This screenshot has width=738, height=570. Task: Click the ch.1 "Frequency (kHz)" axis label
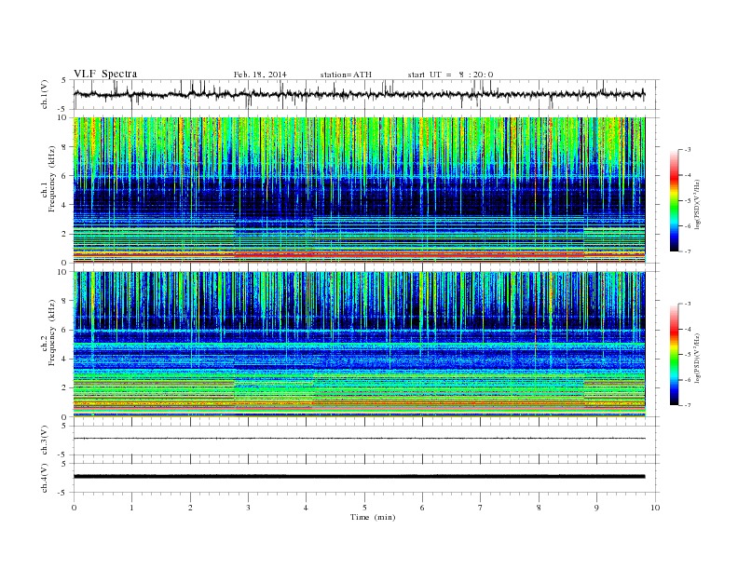(52, 179)
